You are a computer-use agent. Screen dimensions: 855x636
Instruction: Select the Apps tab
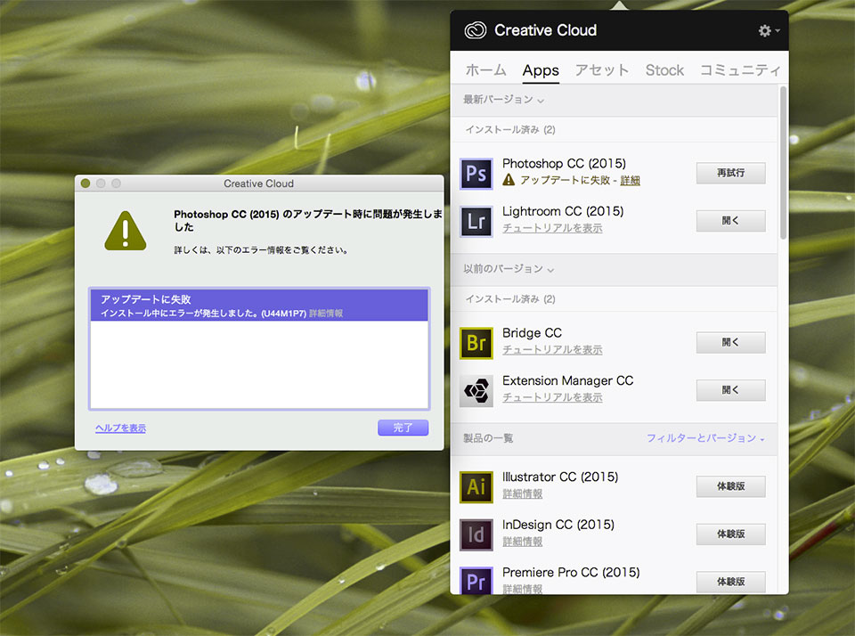(541, 70)
